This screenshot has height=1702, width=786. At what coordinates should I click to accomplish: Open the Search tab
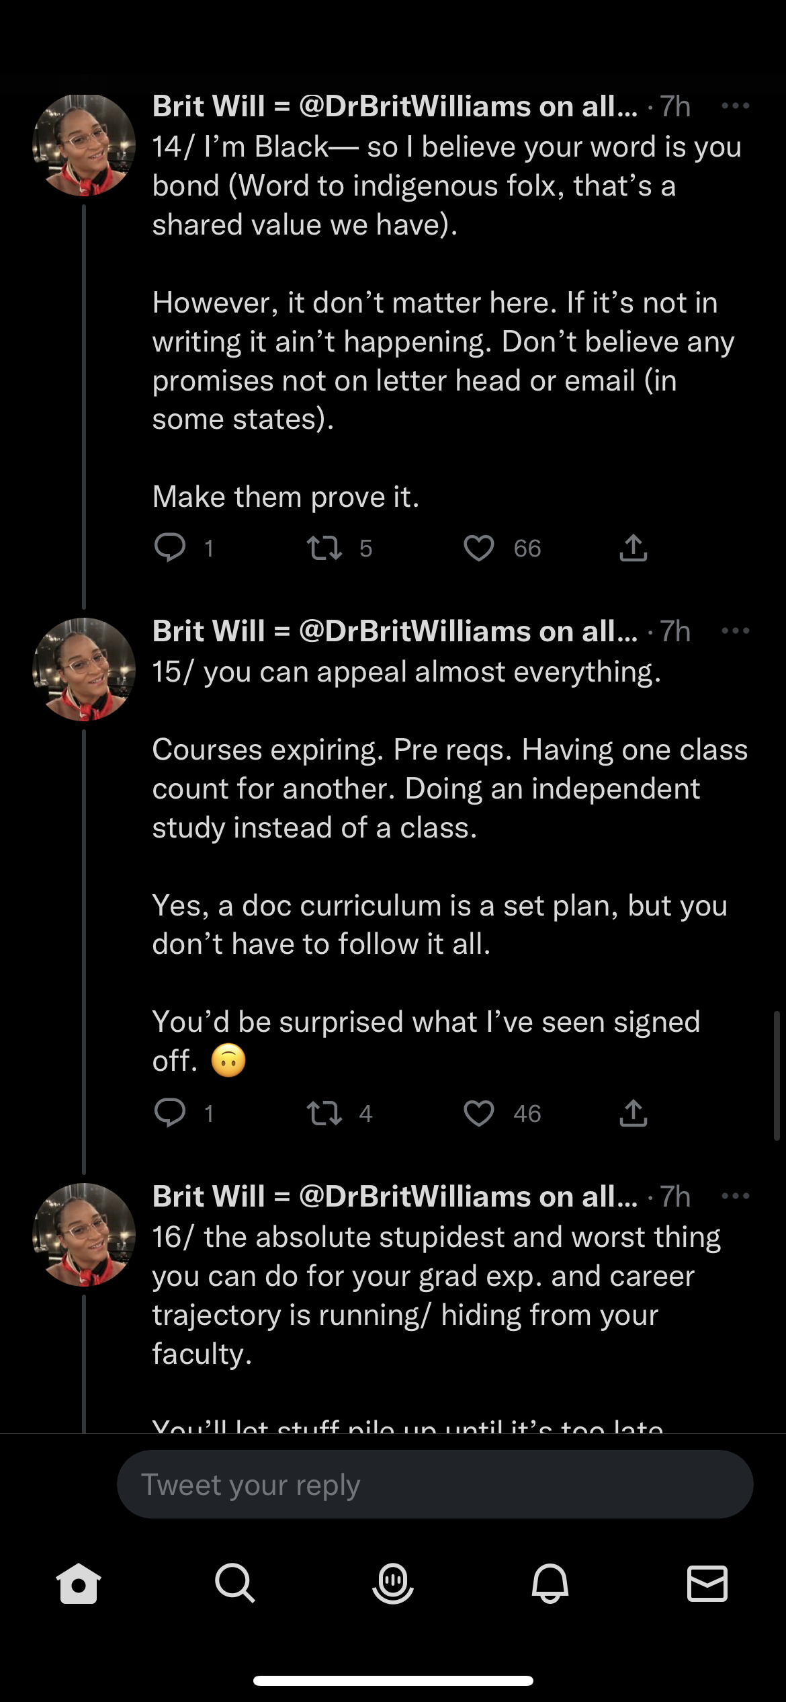pos(235,1584)
